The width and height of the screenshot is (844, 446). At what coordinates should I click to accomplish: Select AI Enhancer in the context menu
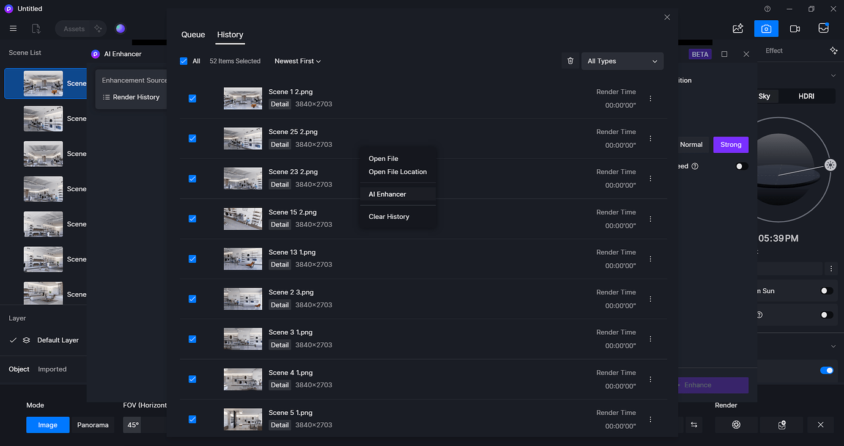pyautogui.click(x=398, y=194)
